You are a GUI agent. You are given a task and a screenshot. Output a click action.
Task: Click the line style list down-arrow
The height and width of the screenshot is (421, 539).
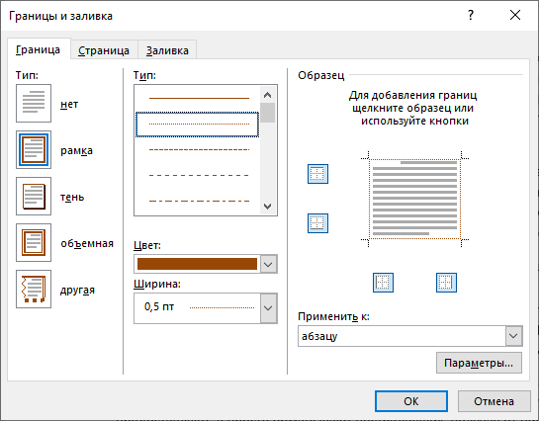pyautogui.click(x=267, y=206)
